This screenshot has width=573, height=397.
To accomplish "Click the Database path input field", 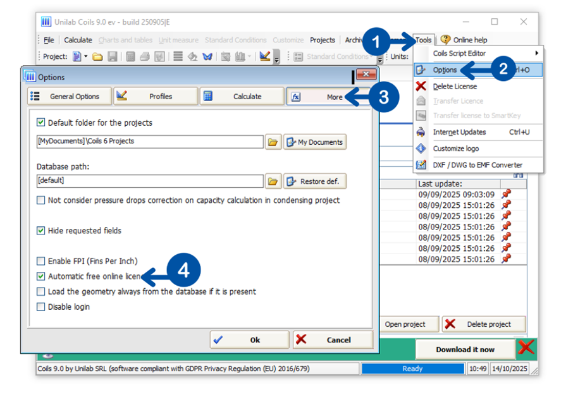I will tap(150, 181).
